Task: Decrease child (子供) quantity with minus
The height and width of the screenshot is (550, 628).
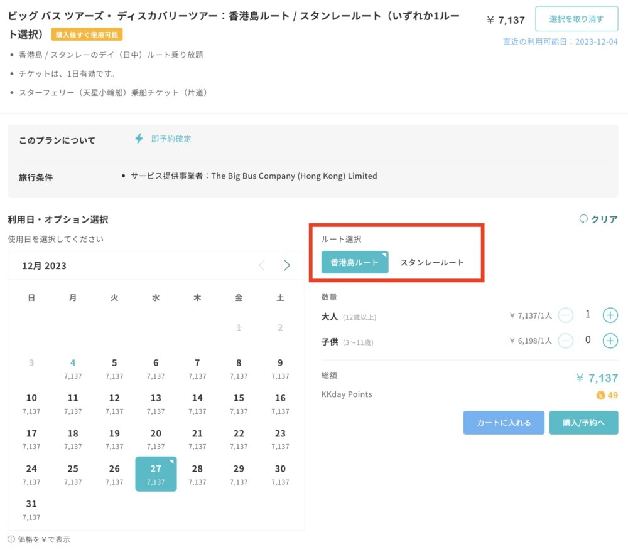Action: pos(566,341)
